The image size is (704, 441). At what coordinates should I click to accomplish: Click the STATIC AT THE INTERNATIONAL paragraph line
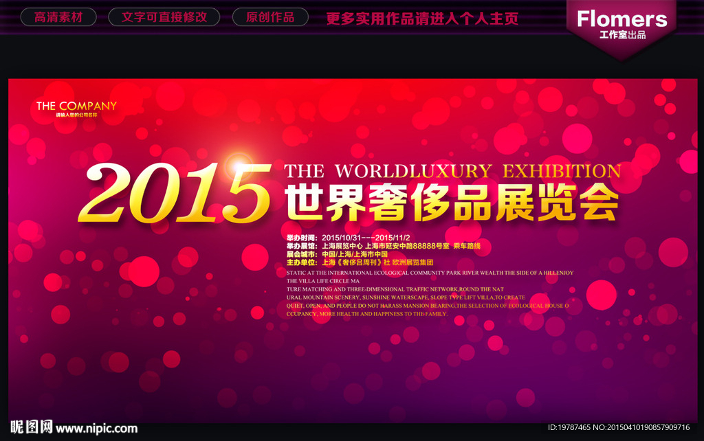[x=430, y=273]
